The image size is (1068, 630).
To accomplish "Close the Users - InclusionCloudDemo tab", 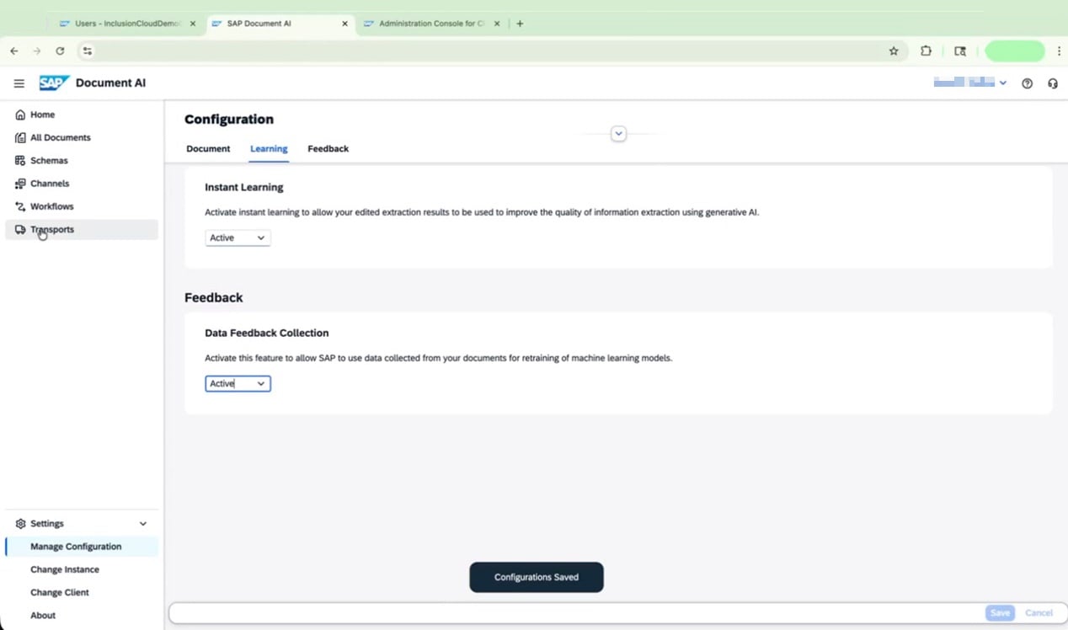I will (x=193, y=24).
